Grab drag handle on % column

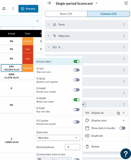click(x=48, y=47)
